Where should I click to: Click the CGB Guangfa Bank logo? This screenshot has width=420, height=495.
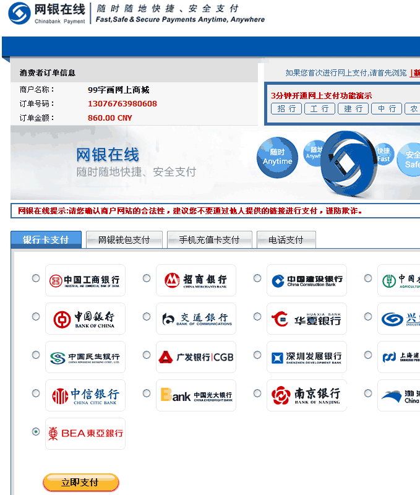(x=195, y=357)
